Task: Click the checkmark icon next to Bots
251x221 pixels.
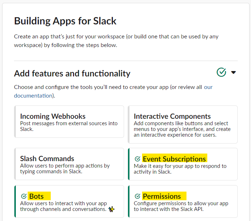Action: point(24,196)
